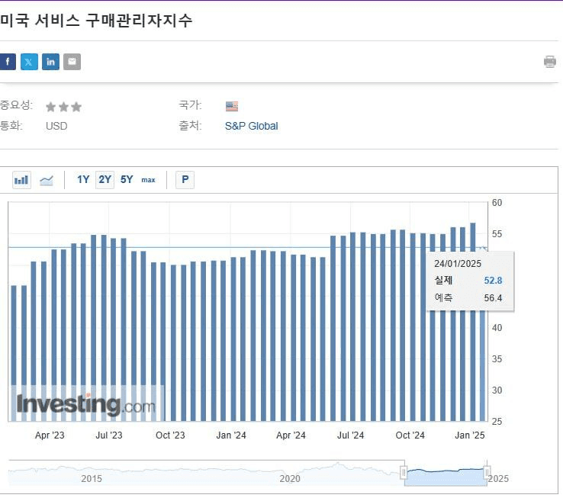This screenshot has width=563, height=498.
Task: Share via the X (Twitter) icon
Action: coord(29,62)
